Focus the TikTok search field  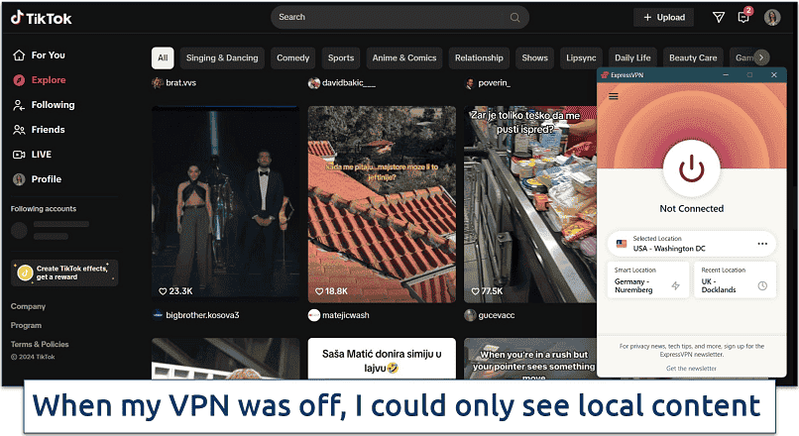pyautogui.click(x=399, y=17)
